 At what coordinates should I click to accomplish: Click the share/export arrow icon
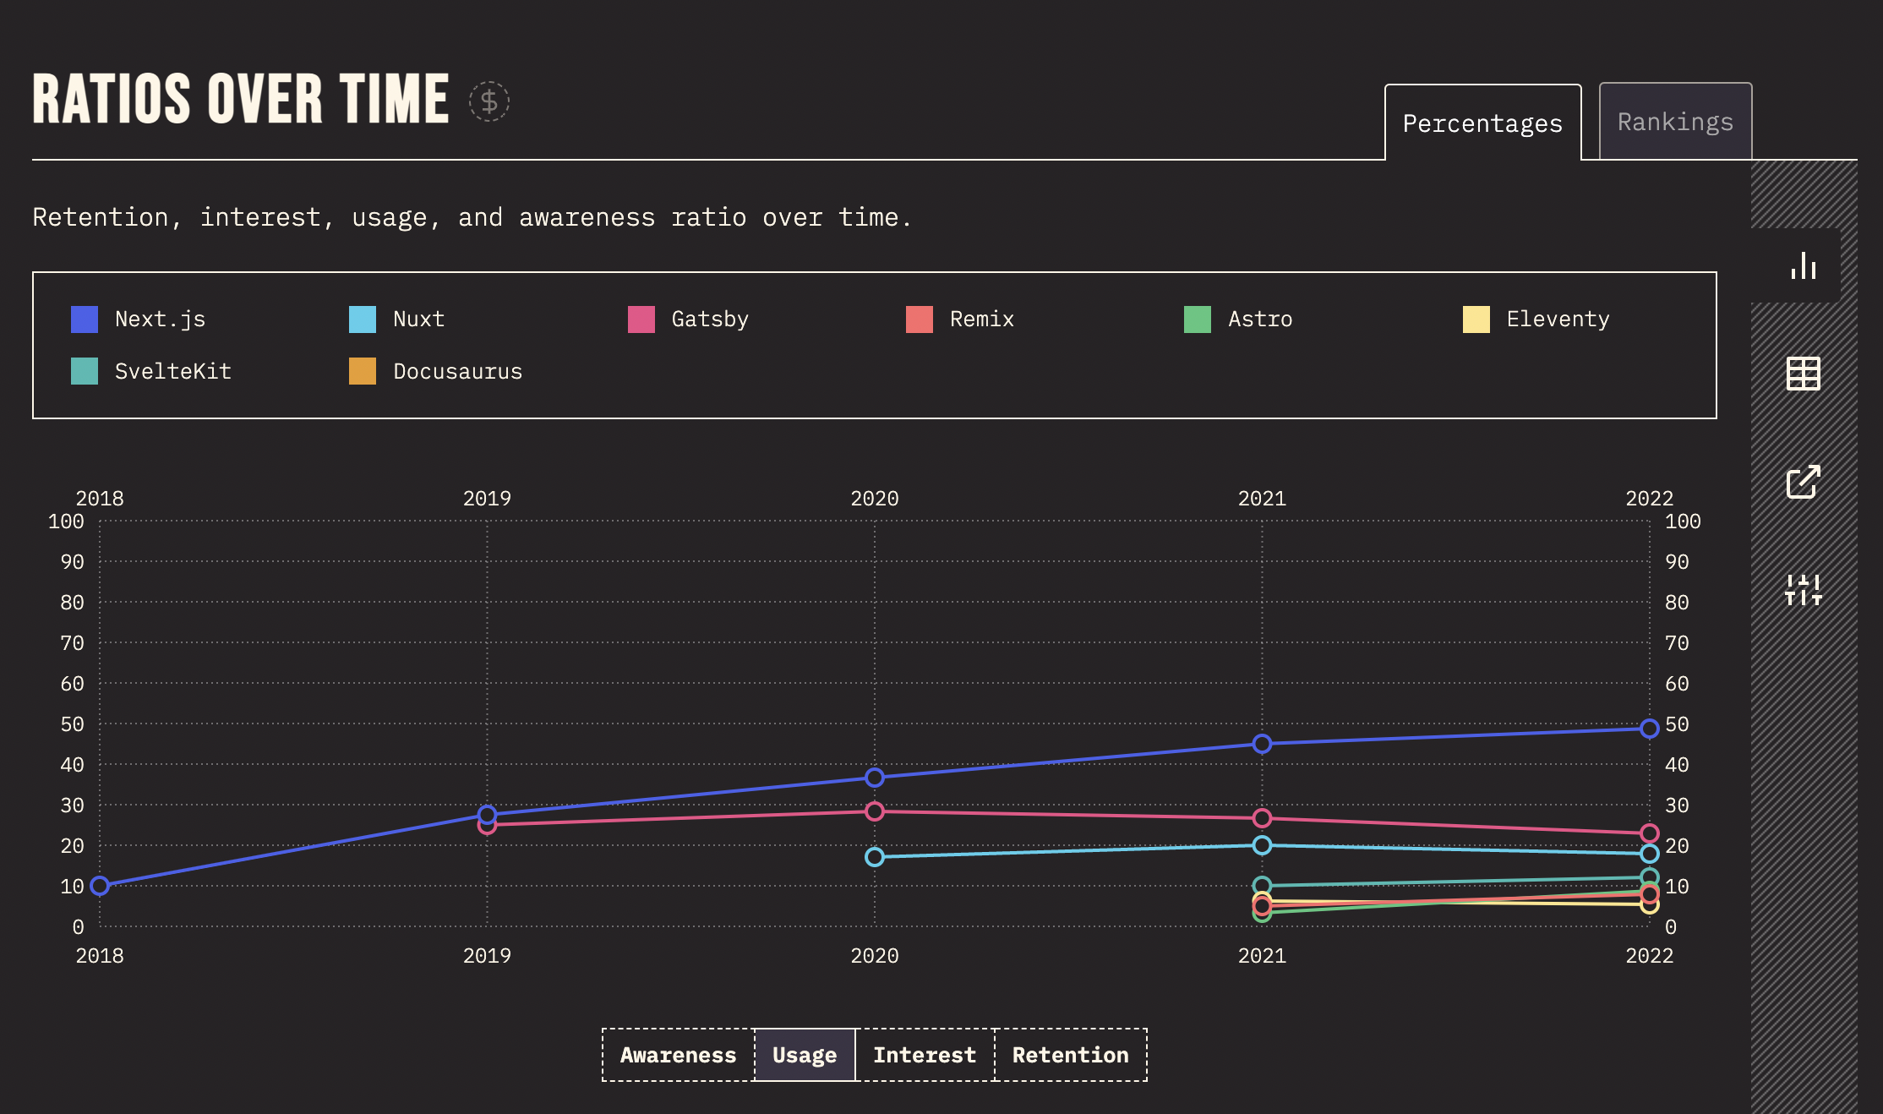click(1804, 482)
